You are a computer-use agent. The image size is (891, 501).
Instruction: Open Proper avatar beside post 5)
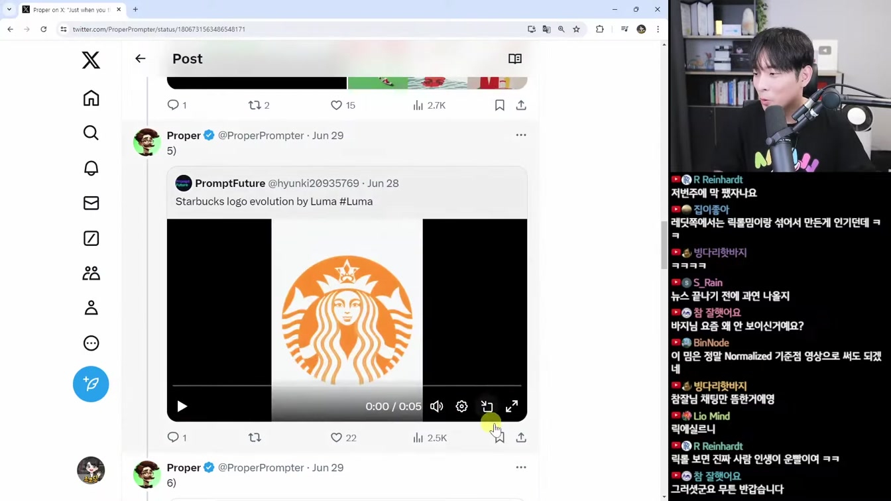147,142
